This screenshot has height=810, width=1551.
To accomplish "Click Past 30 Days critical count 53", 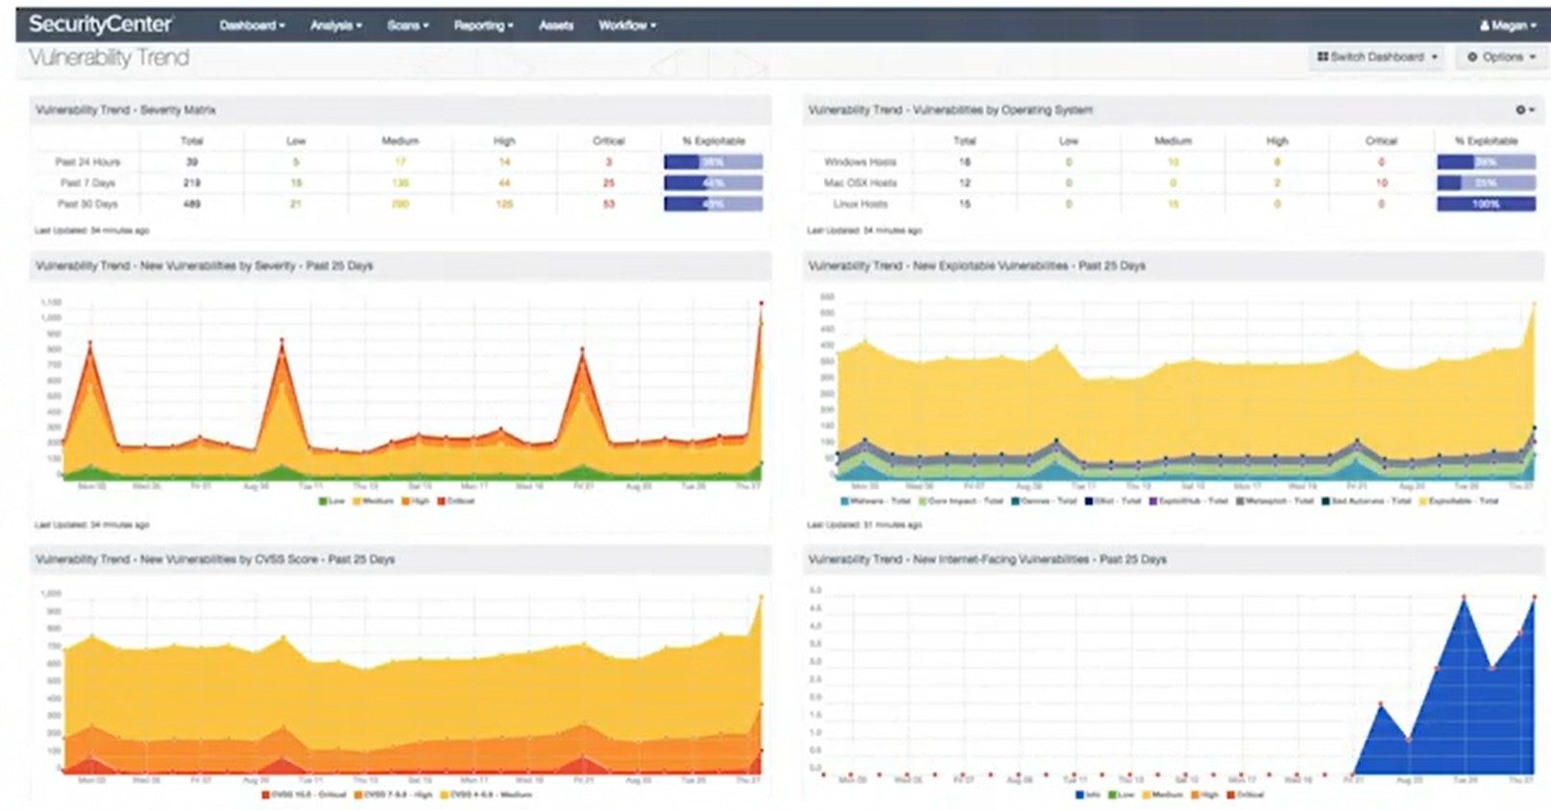I will pos(609,204).
